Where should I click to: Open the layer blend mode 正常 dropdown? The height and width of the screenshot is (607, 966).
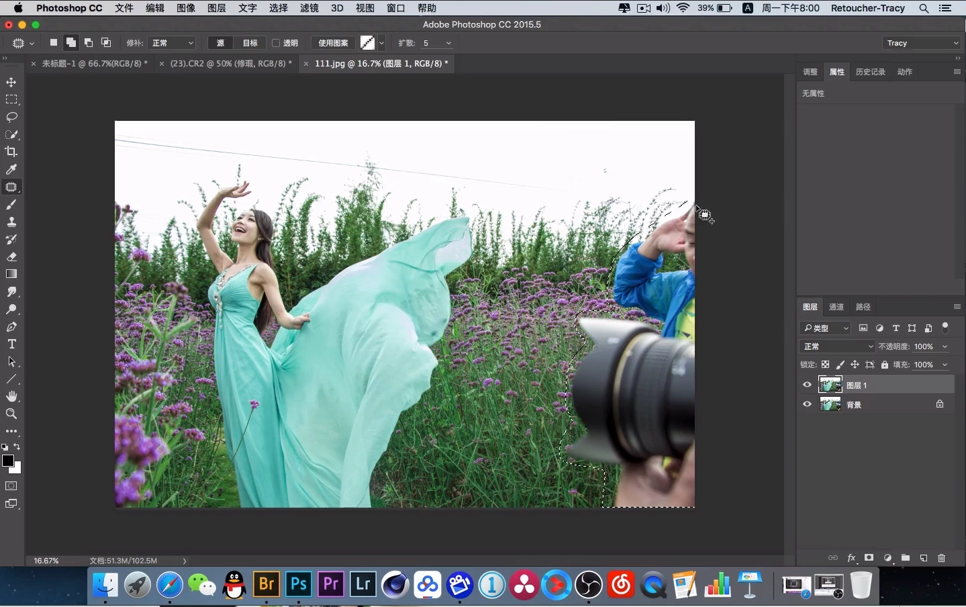point(838,346)
